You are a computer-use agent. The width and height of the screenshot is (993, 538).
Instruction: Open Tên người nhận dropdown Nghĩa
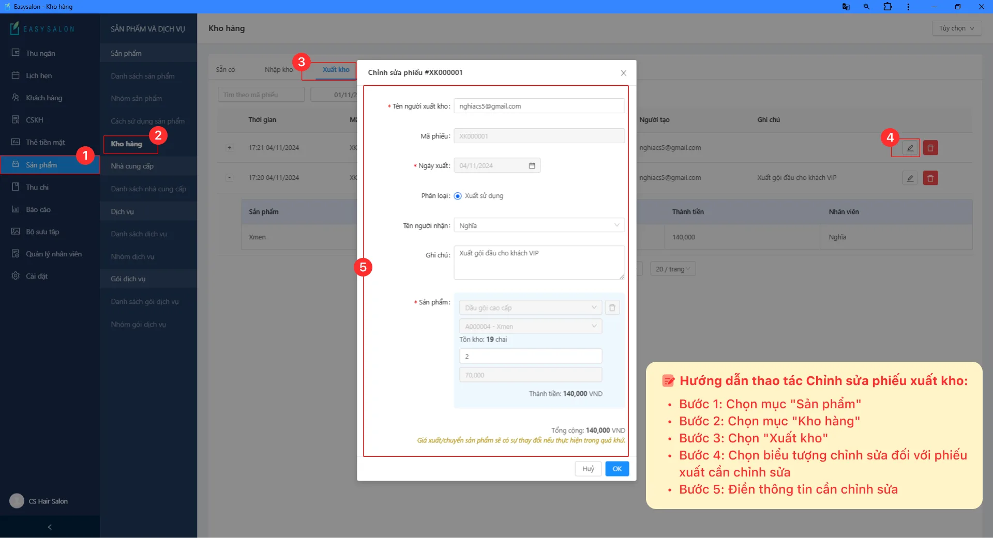(539, 225)
